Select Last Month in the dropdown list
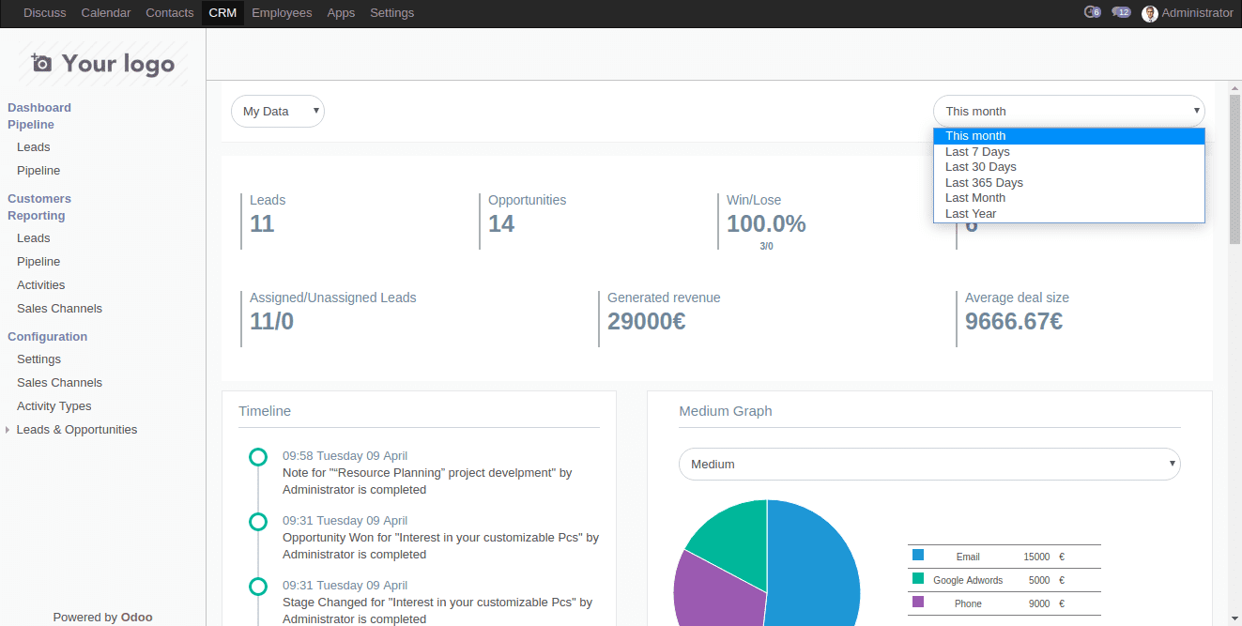1242x626 pixels. 974,198
